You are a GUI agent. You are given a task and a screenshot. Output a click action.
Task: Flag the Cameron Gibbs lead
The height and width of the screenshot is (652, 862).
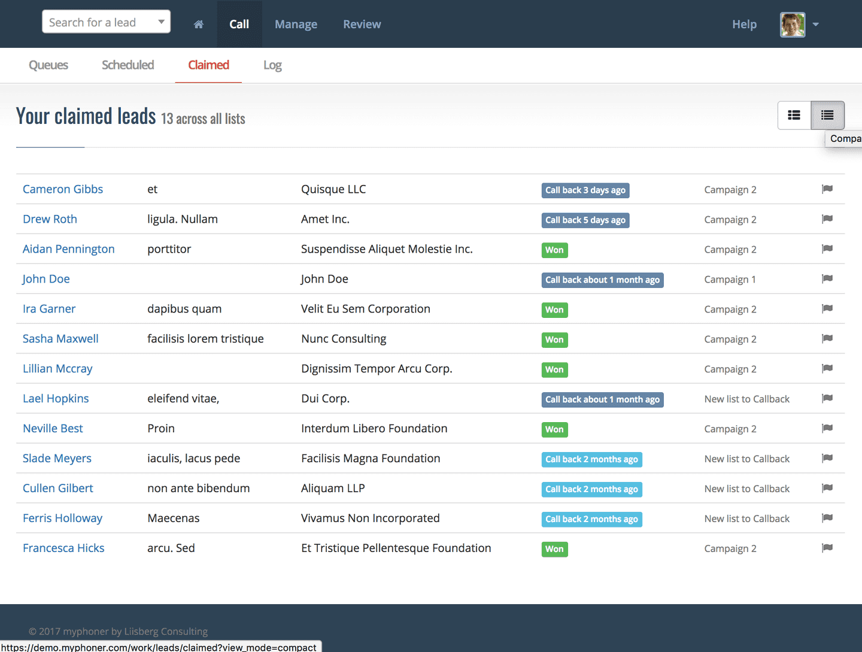click(827, 189)
